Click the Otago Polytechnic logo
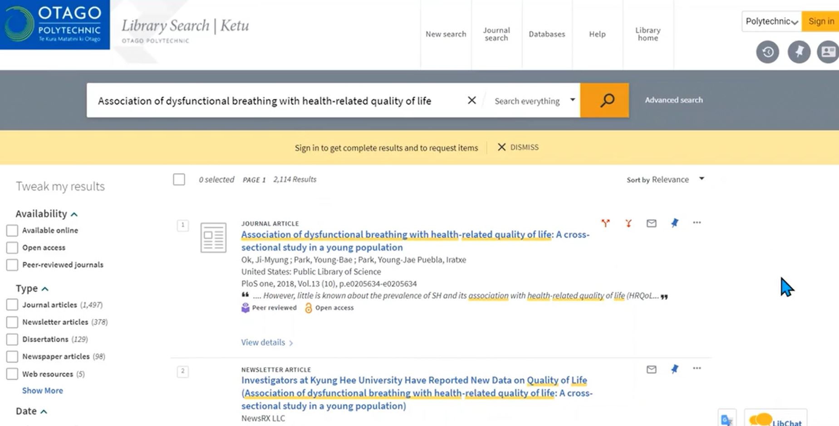 tap(55, 24)
